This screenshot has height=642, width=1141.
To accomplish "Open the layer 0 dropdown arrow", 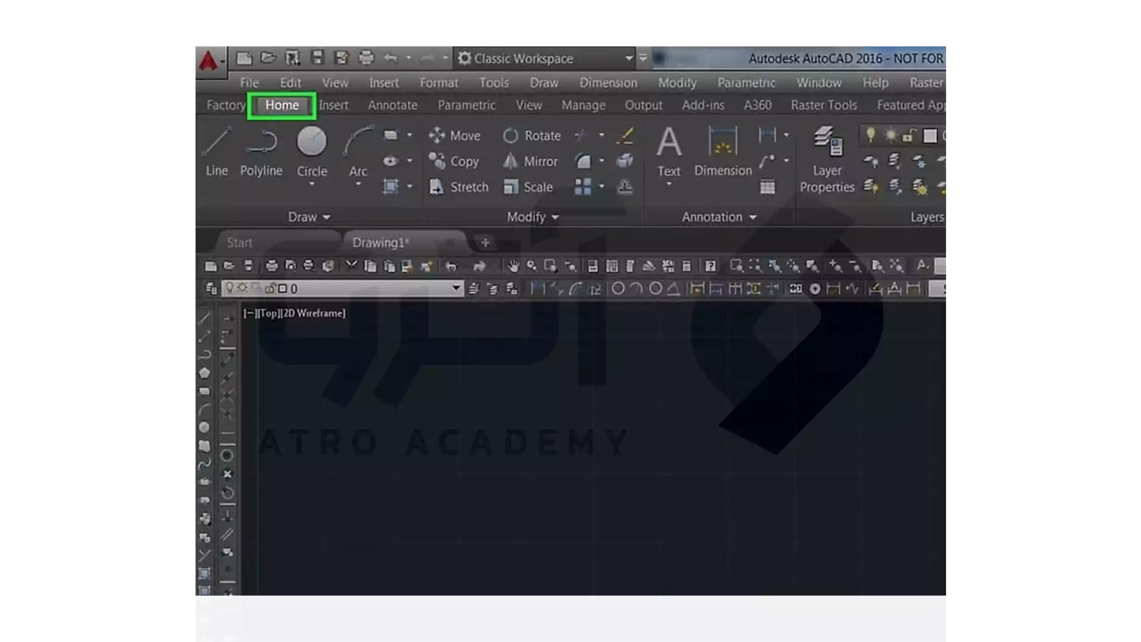I will (x=456, y=288).
